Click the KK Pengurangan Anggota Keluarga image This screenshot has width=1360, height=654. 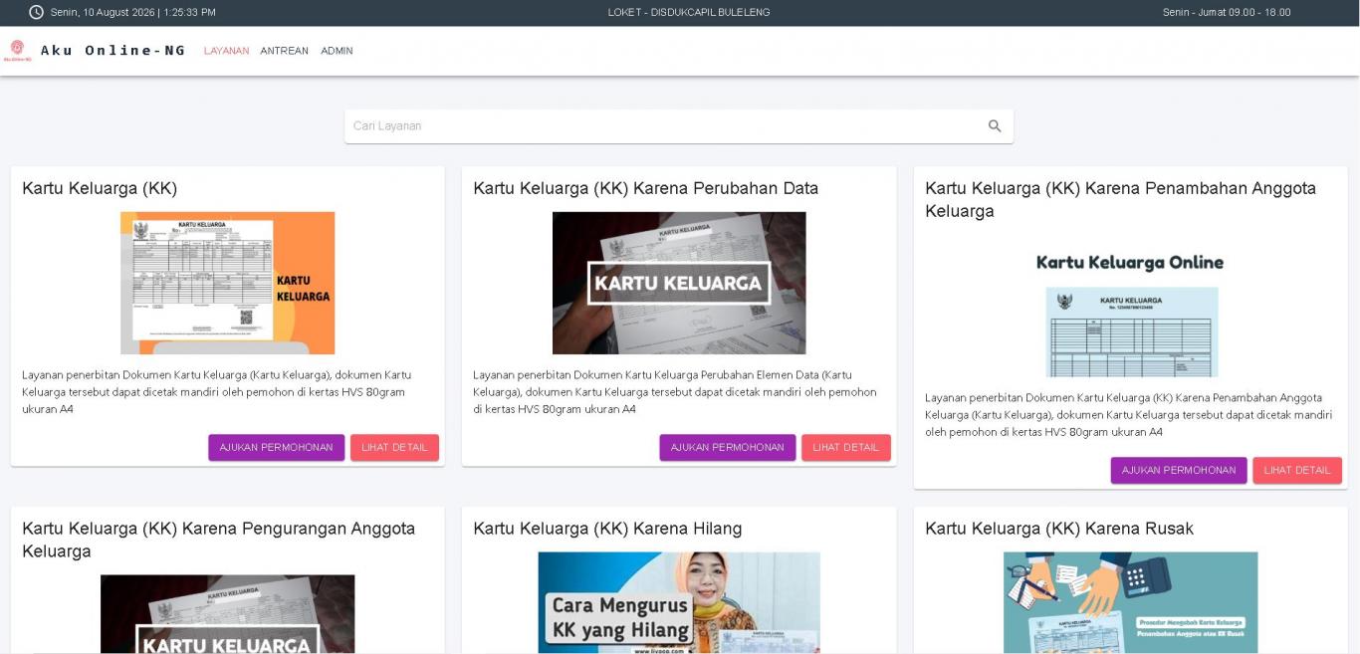click(228, 614)
